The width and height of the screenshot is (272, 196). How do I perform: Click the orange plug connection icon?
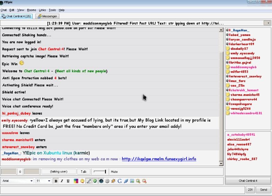tap(113, 181)
